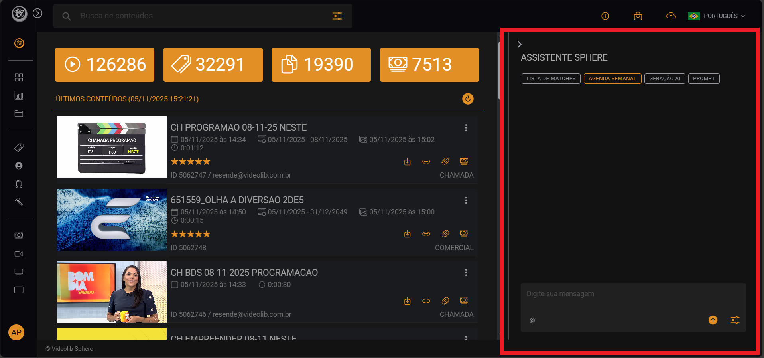Click attachment clip icon for 651559_OLHA A DIVERSAO
Image resolution: width=764 pixels, height=358 pixels.
[445, 234]
